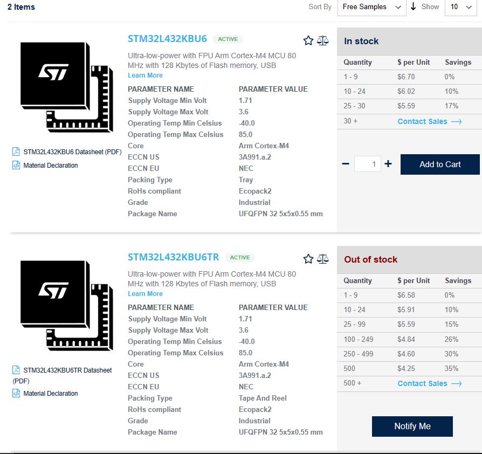Viewport: 482px width, 454px height.
Task: Open Material Declaration link for STM32L432KBU6
Action: [x=51, y=166]
